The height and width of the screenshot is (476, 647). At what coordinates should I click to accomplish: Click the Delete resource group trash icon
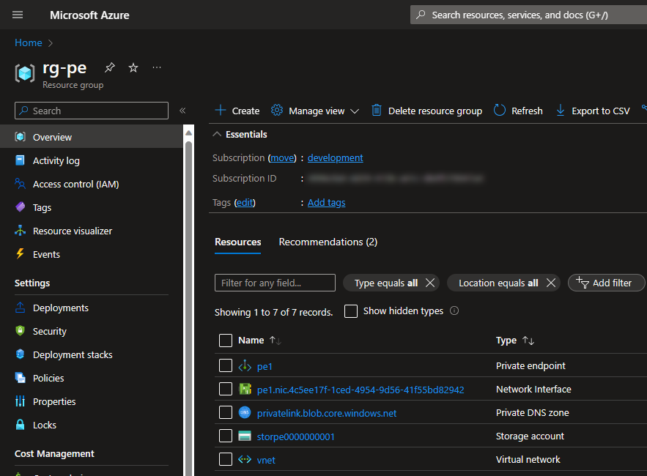click(x=377, y=110)
